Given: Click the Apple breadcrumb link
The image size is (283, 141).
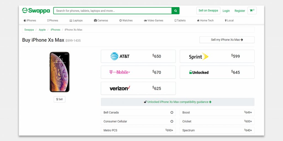Looking at the screenshot, I should (x=42, y=30).
